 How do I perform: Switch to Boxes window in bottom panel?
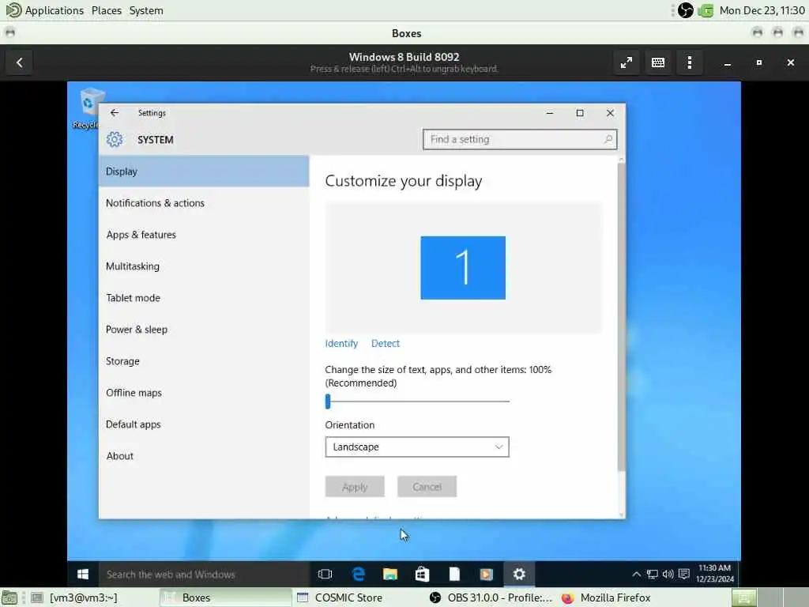(225, 598)
